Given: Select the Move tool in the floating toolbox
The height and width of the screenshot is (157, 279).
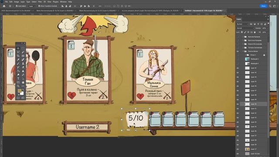Looking at the screenshot, I should tap(18, 48).
